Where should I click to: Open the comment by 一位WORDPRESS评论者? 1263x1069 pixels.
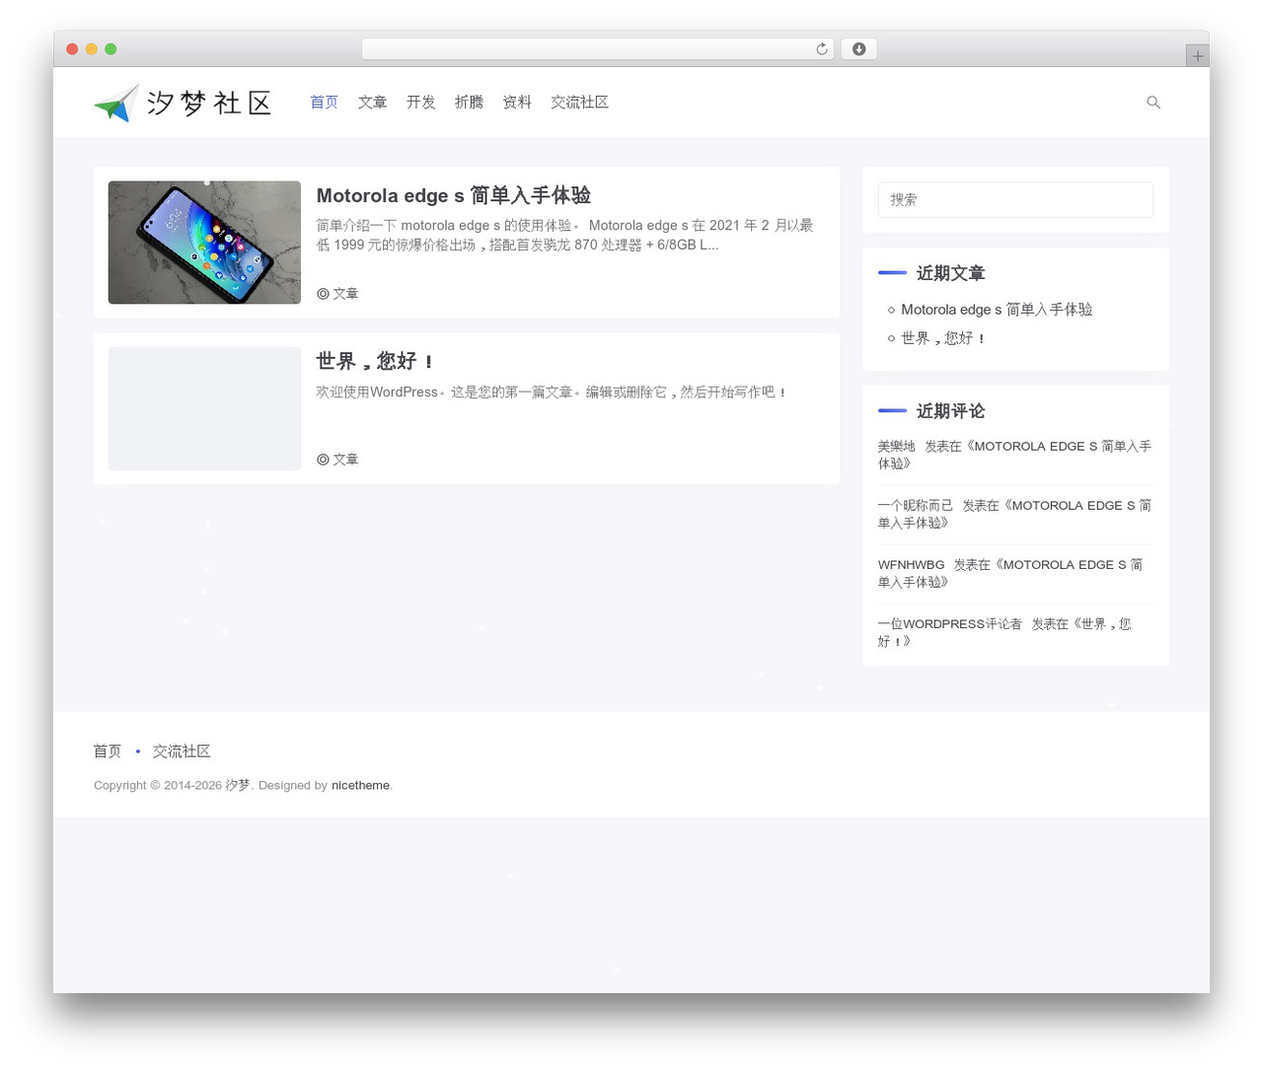[1004, 632]
